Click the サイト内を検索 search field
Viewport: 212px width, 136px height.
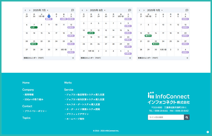click(165, 117)
